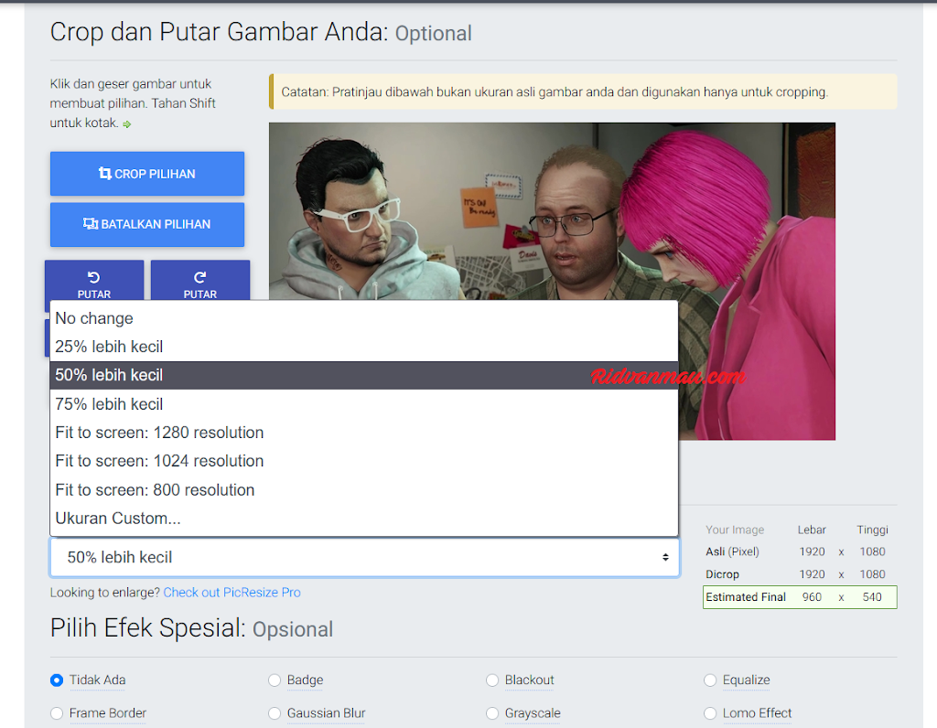The width and height of the screenshot is (937, 728).
Task: Select Tidak Ada effect radio button
Action: tap(57, 680)
